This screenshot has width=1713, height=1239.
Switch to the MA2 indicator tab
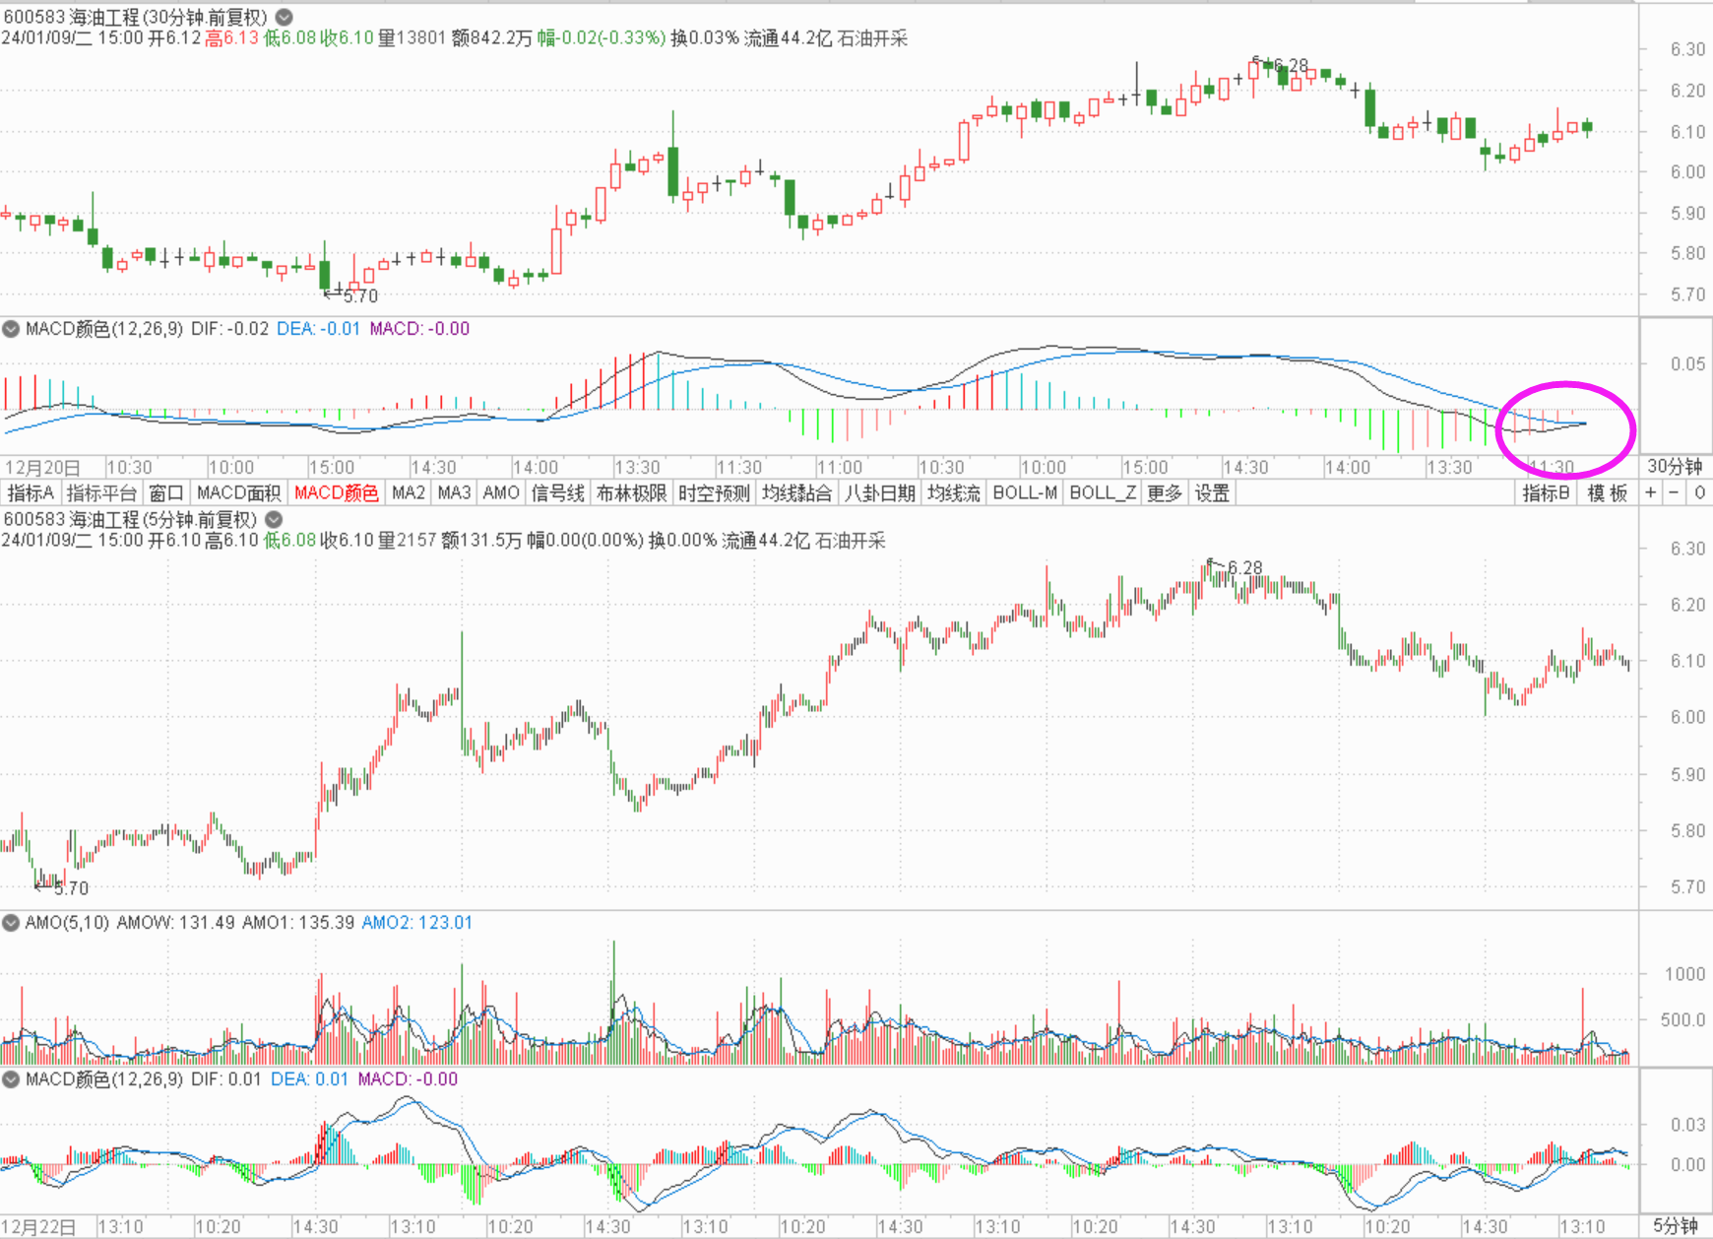click(x=409, y=493)
